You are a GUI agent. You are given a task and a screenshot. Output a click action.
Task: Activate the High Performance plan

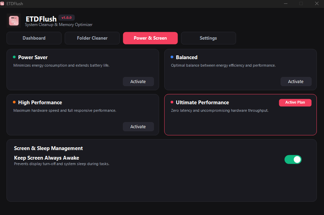pos(138,126)
